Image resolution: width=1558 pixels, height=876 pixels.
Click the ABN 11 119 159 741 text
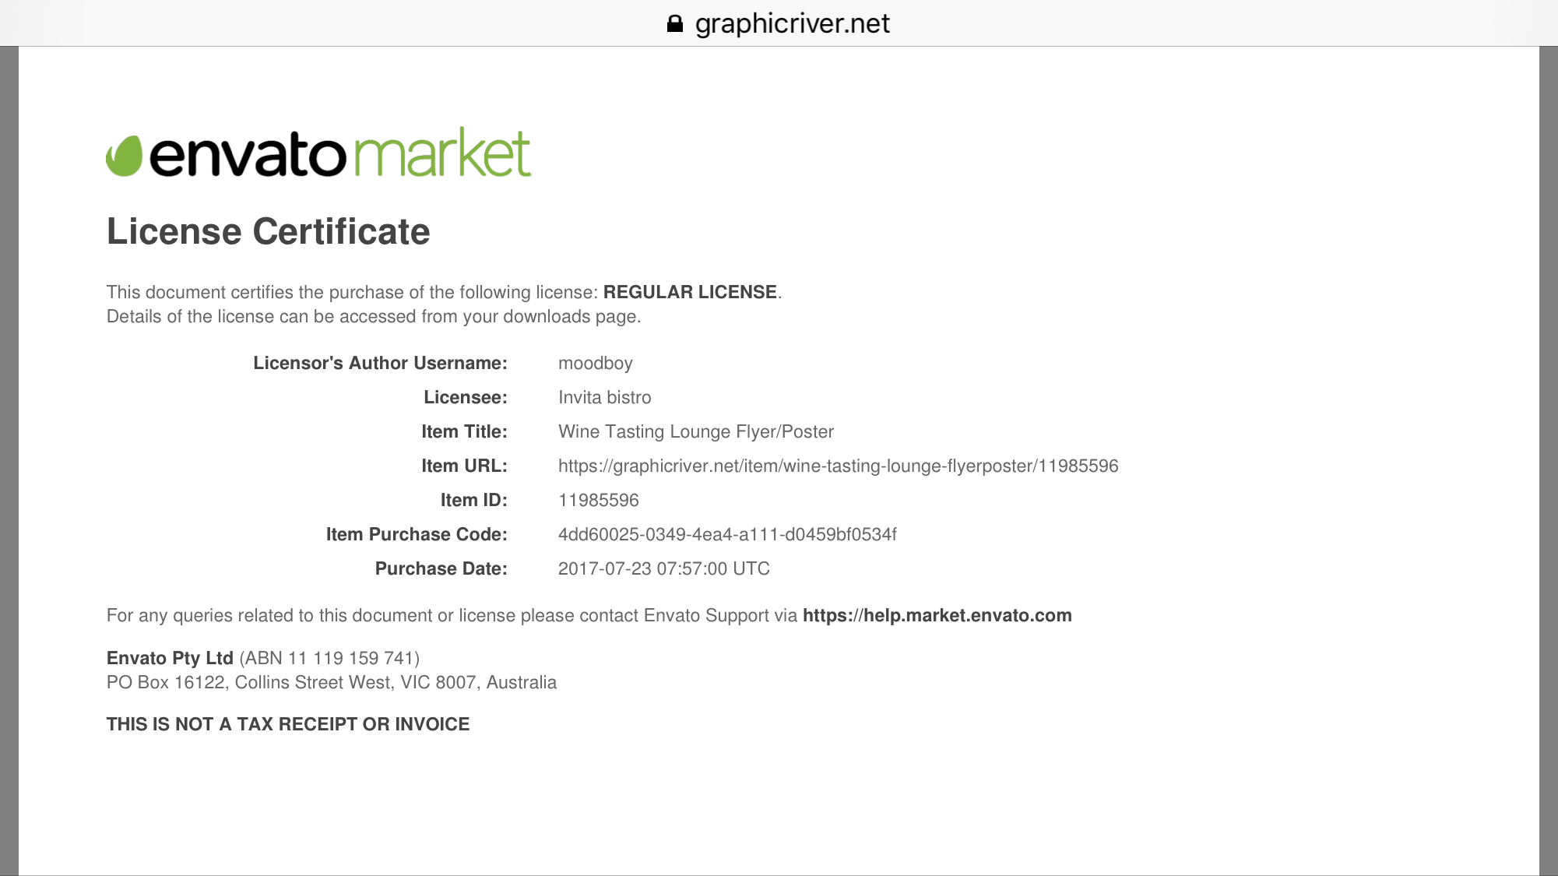pyautogui.click(x=329, y=658)
